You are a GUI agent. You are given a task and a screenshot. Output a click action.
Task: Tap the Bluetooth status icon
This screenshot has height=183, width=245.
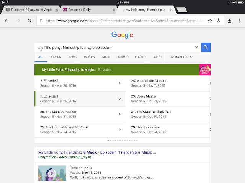coord(229,3)
